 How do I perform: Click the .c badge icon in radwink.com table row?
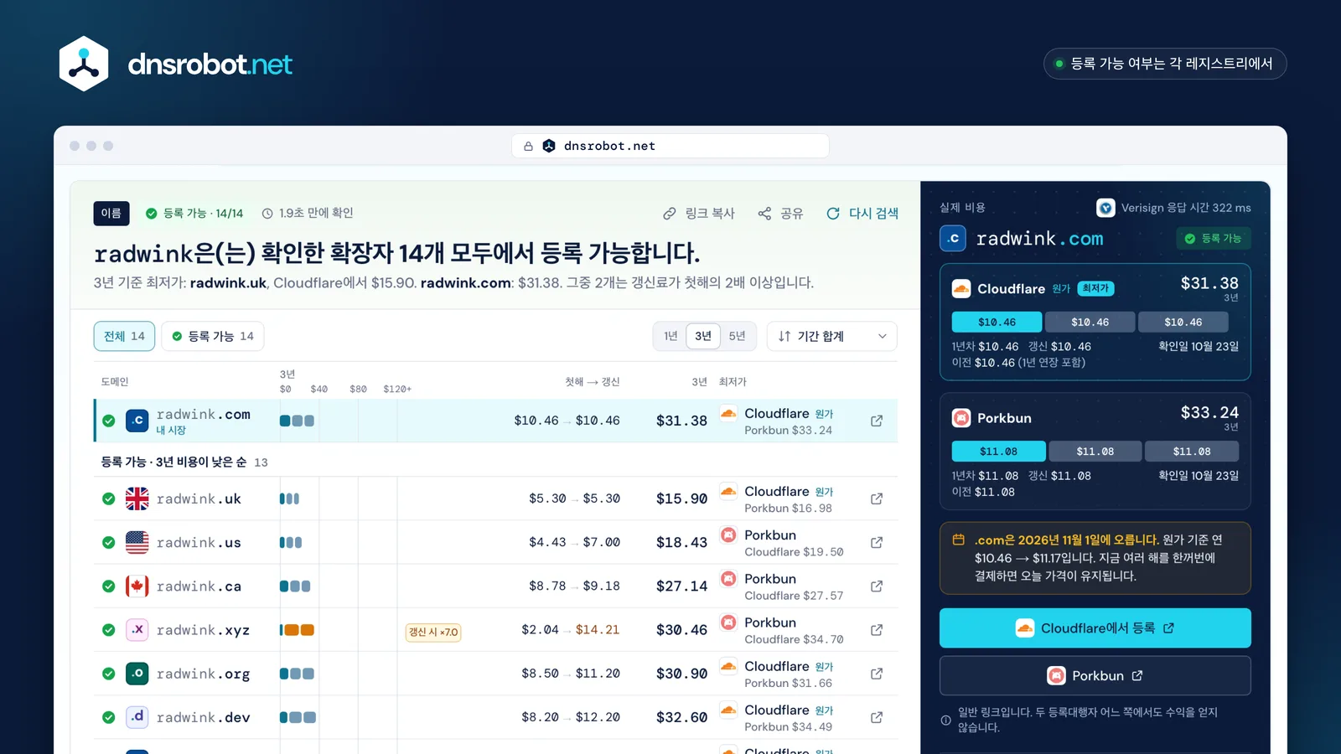[x=137, y=421]
